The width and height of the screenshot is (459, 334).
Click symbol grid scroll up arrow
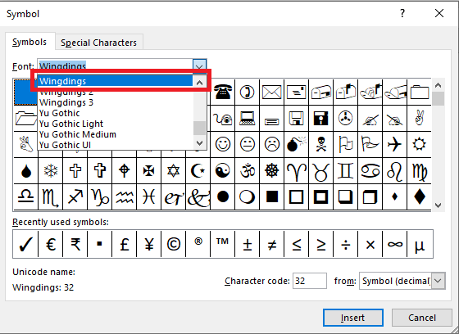click(x=438, y=85)
